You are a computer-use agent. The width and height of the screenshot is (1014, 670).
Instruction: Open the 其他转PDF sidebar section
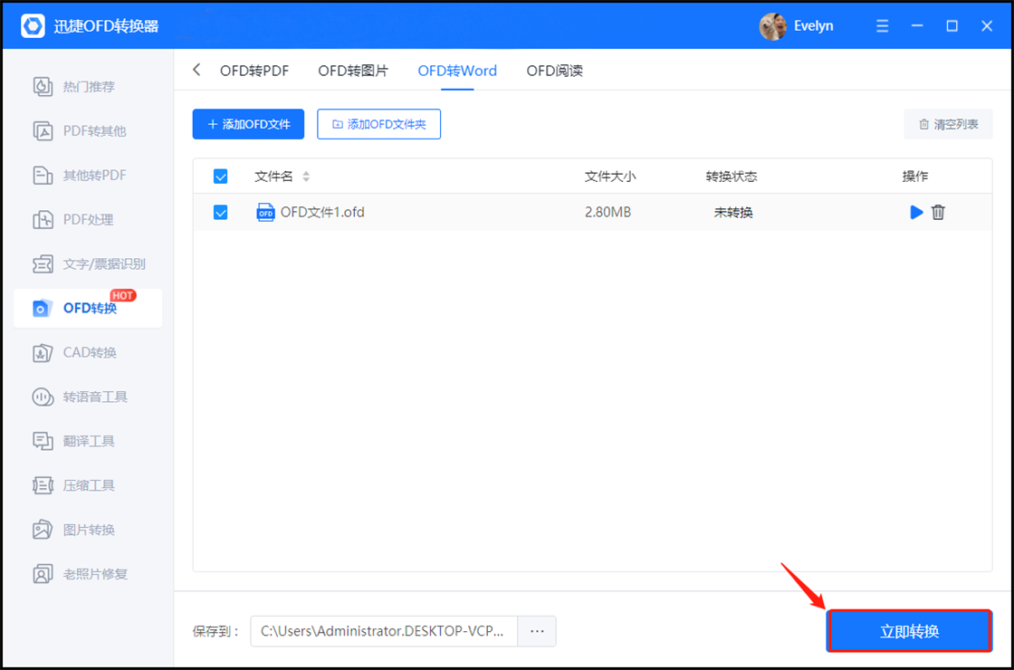tap(87, 176)
